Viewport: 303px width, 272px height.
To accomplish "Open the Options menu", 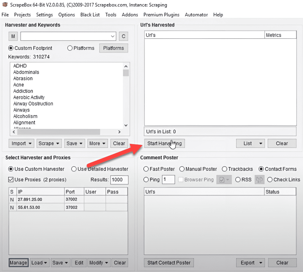I will pos(67,15).
